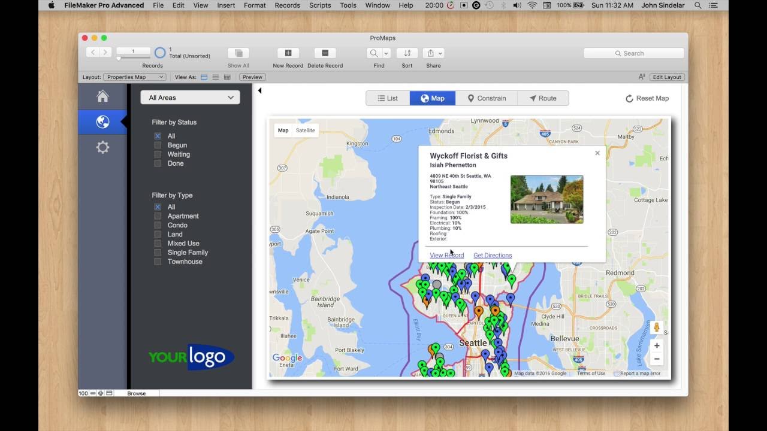
Task: Create a New Record
Action: click(288, 53)
